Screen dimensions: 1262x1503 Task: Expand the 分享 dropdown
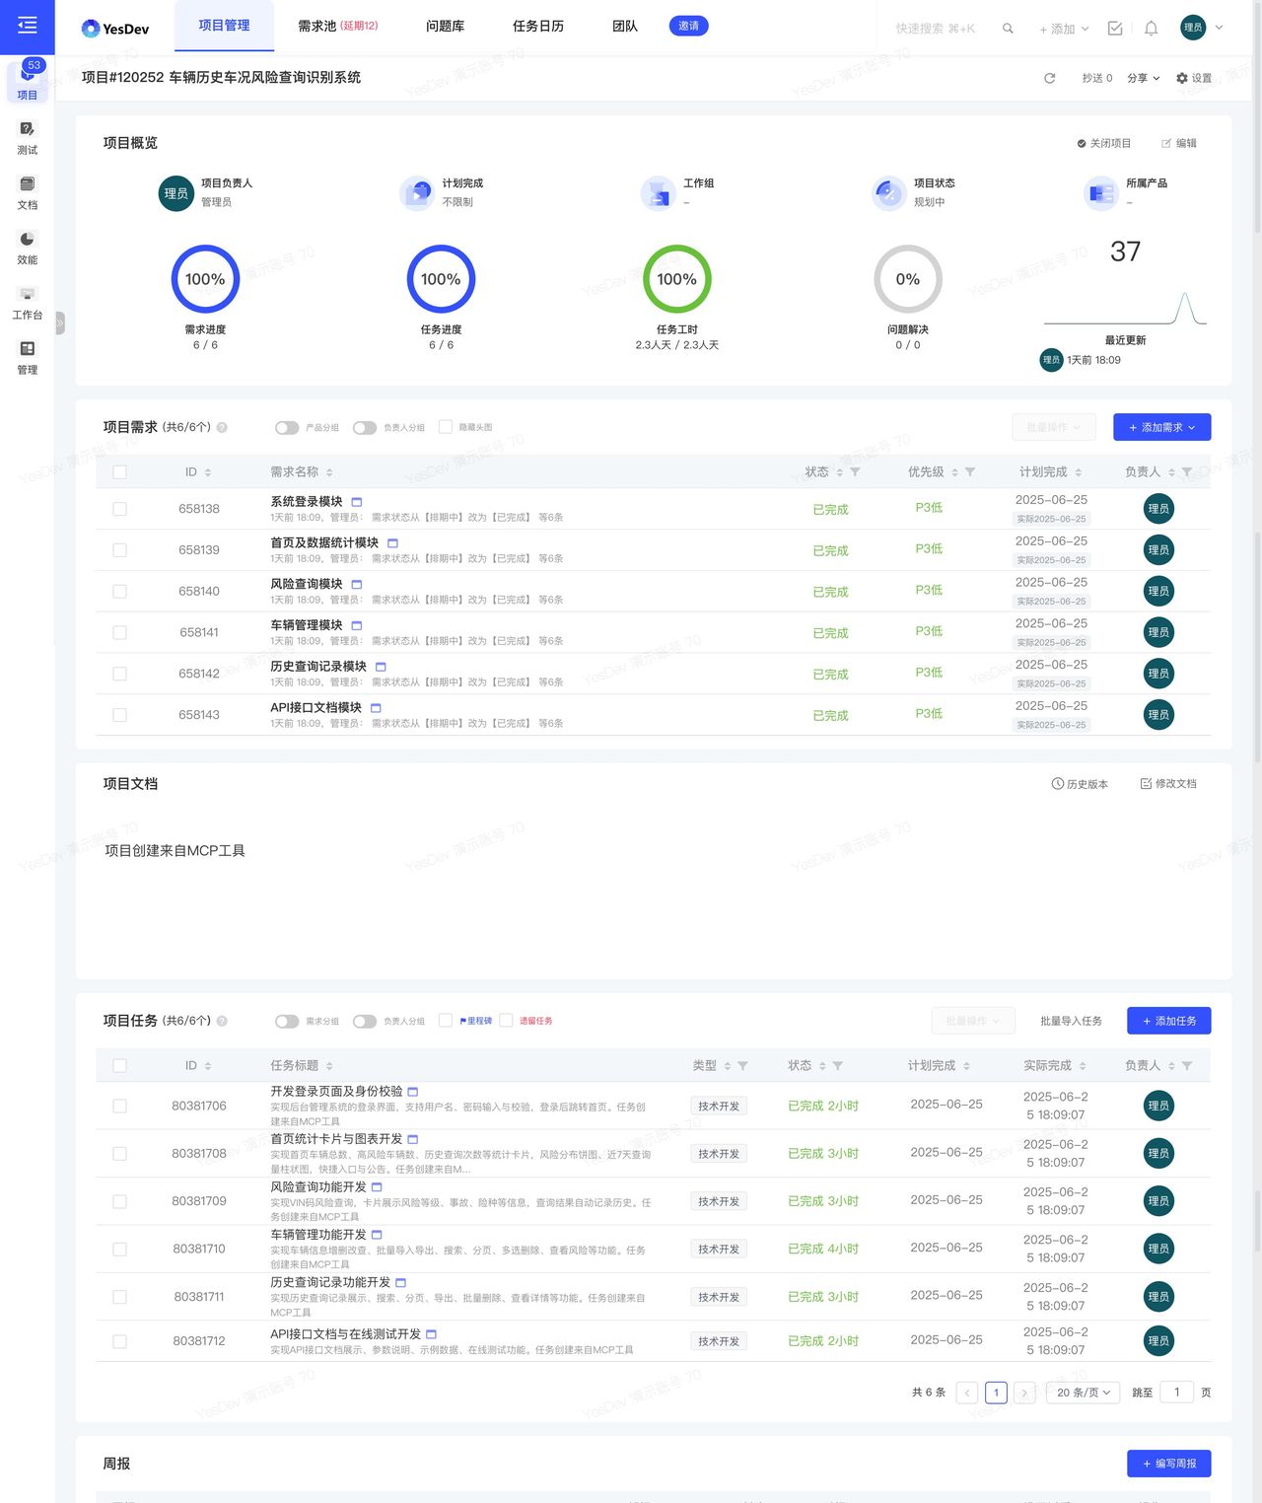pos(1143,78)
